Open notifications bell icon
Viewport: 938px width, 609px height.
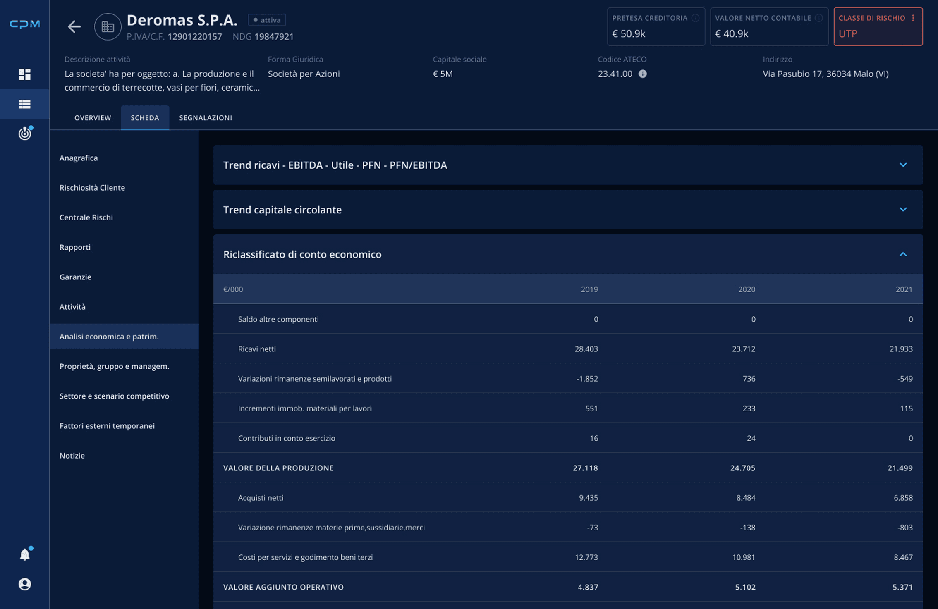(25, 554)
